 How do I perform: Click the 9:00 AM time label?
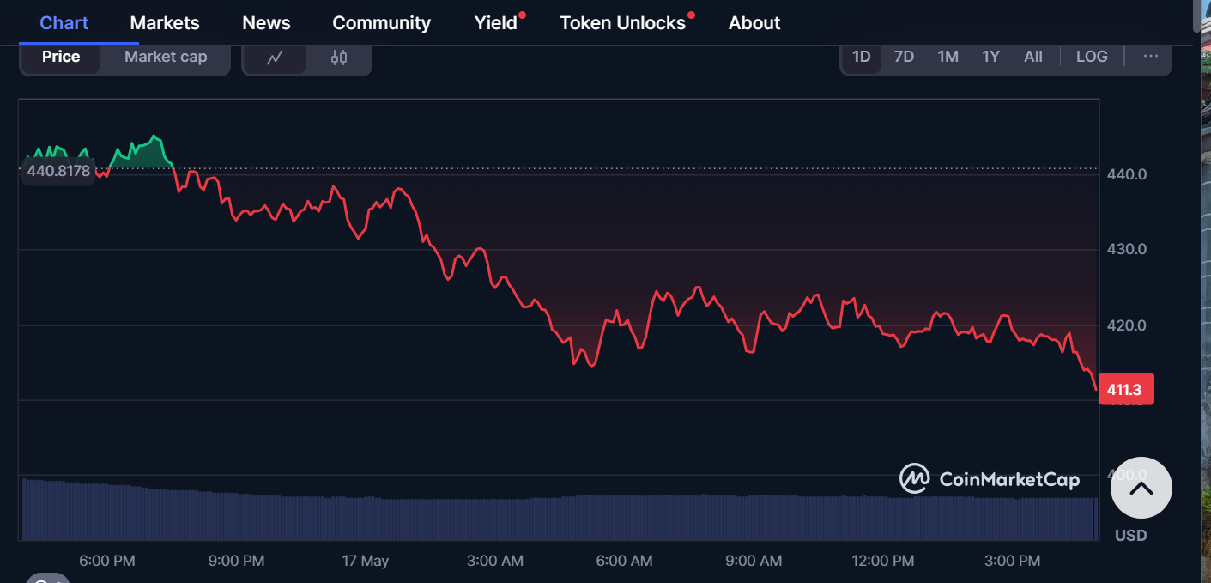[x=754, y=562]
